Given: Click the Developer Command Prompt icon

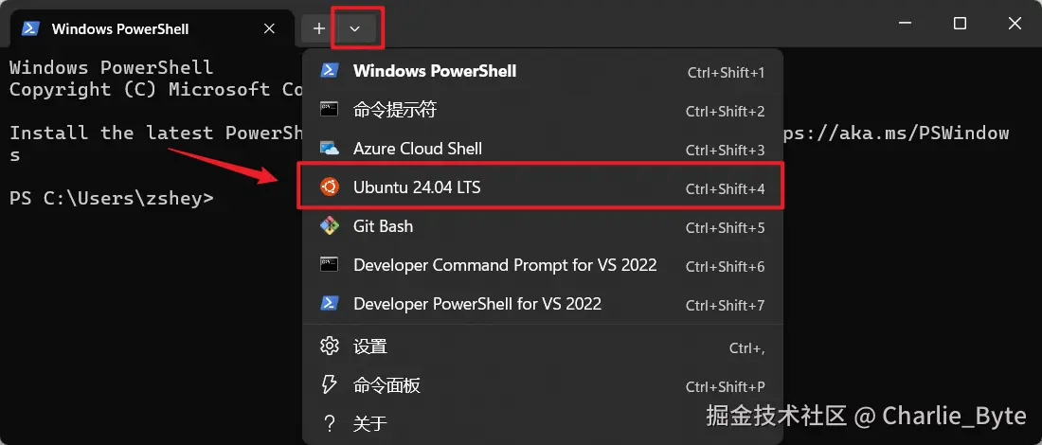Looking at the screenshot, I should tap(330, 265).
